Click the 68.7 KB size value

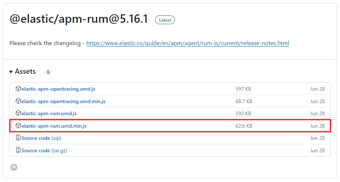tap(244, 101)
